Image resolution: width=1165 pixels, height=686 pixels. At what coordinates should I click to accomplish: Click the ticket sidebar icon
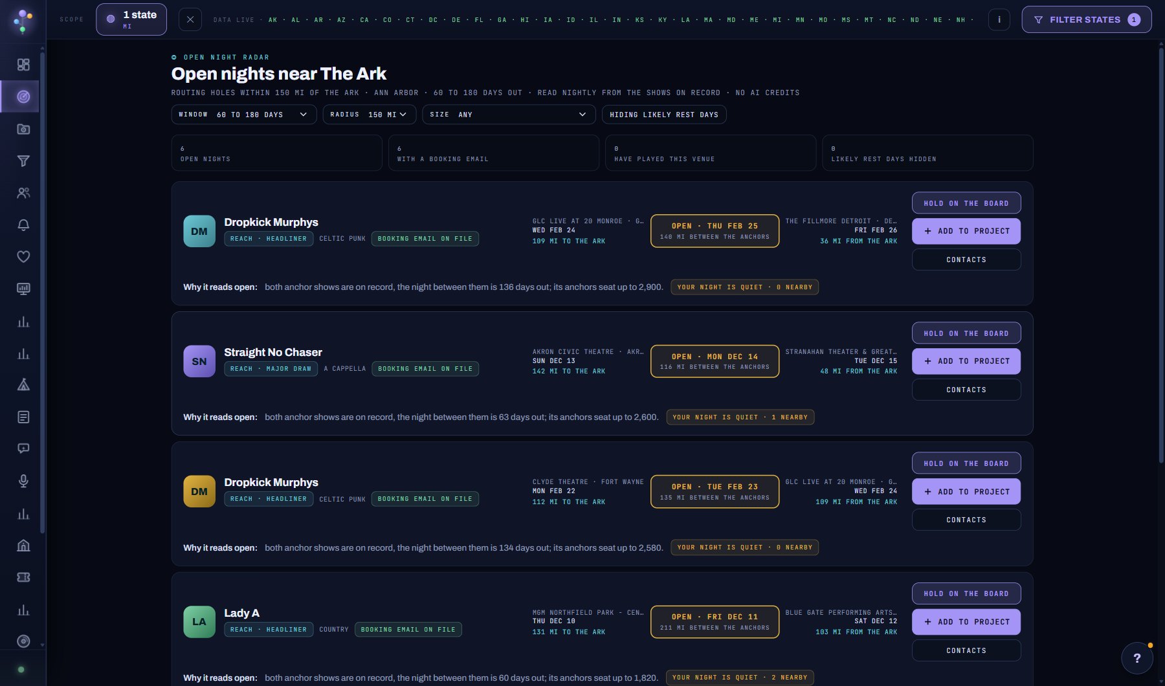tap(23, 577)
